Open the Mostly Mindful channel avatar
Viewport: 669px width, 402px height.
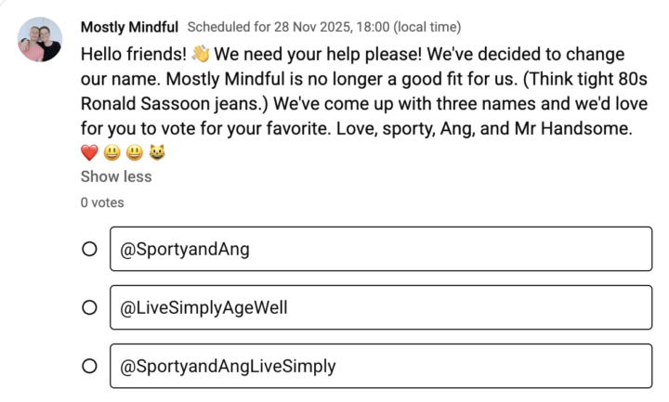point(40,40)
